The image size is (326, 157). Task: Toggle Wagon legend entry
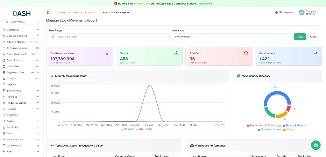click(289, 129)
